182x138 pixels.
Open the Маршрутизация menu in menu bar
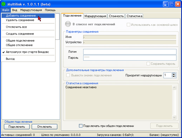pyautogui.click(x=31, y=10)
